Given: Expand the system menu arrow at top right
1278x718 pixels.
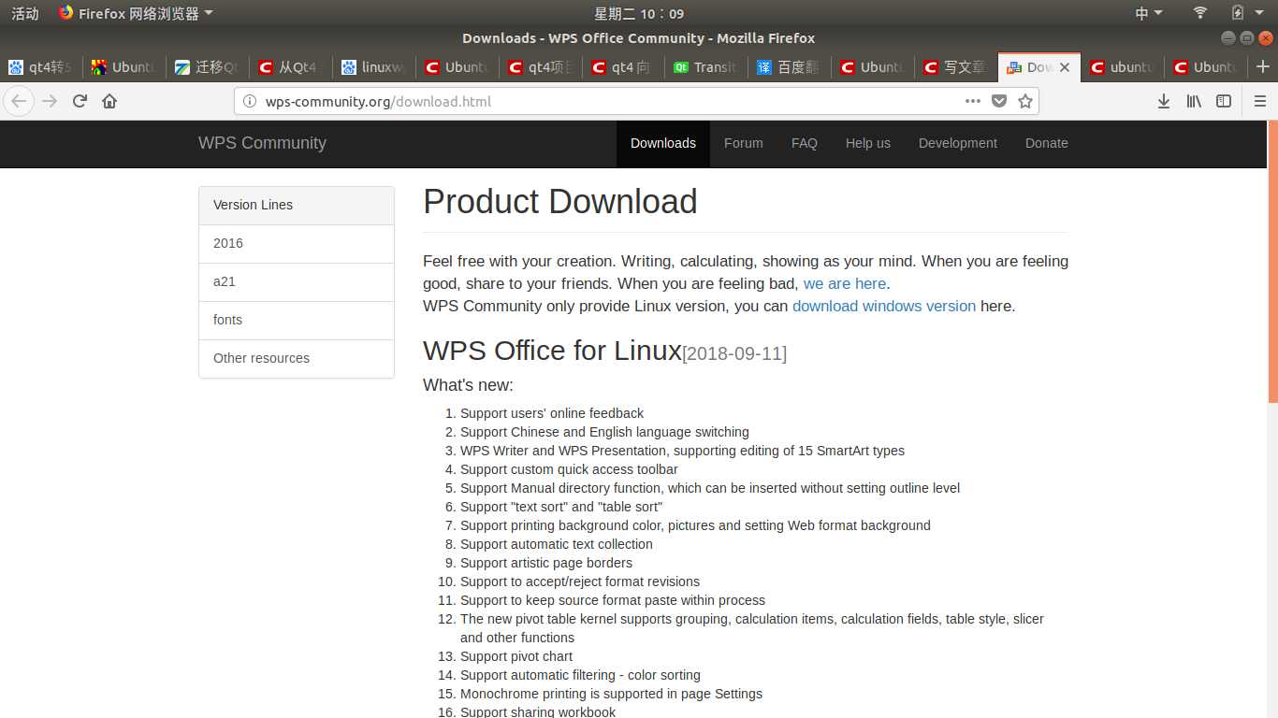Looking at the screenshot, I should 1261,13.
